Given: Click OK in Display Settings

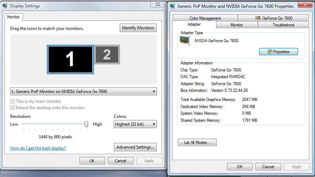Looking at the screenshot, I should tap(92, 161).
